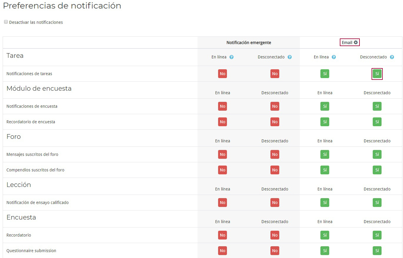Screen dimensions: 403x258
Task: Open help for the Email "Desconectado" column
Action: (392, 57)
